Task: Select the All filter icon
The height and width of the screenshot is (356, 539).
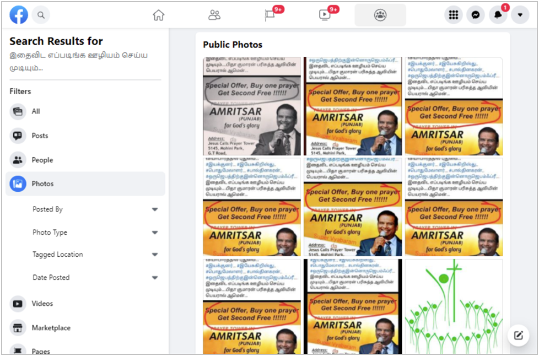Action: (18, 111)
